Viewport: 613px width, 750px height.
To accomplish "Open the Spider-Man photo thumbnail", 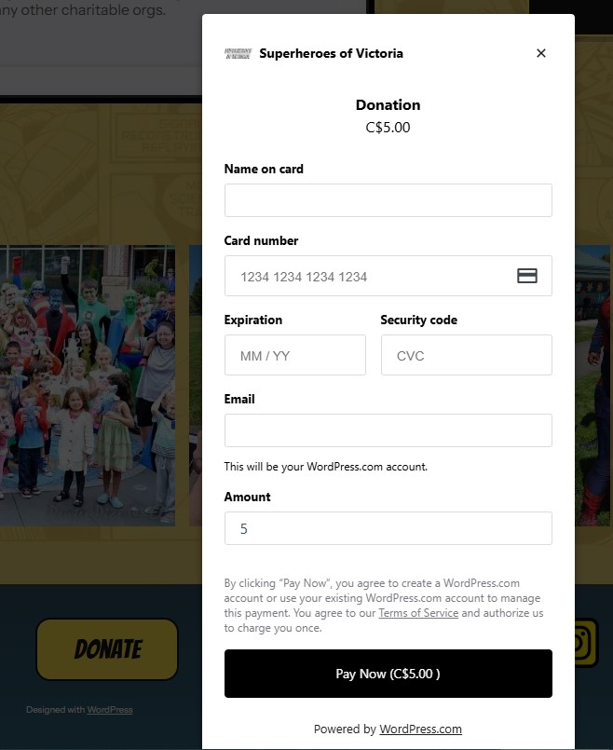I will pyautogui.click(x=593, y=386).
